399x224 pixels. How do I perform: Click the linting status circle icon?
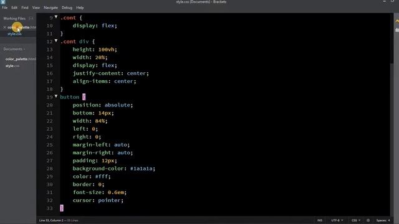(368, 220)
